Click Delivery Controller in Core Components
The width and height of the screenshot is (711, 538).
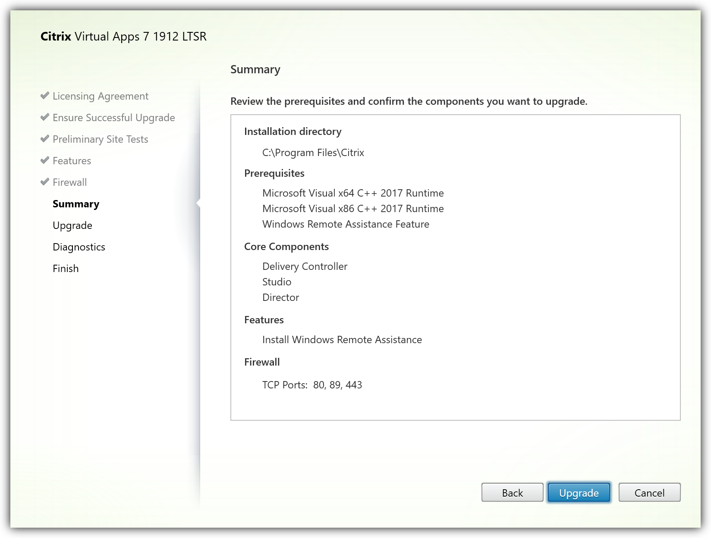click(305, 266)
